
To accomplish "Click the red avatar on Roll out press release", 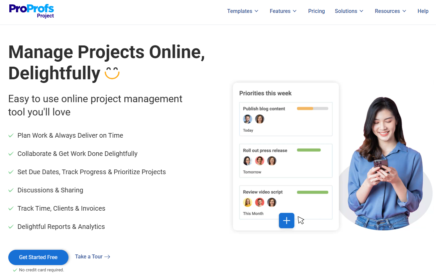I will (x=260, y=161).
